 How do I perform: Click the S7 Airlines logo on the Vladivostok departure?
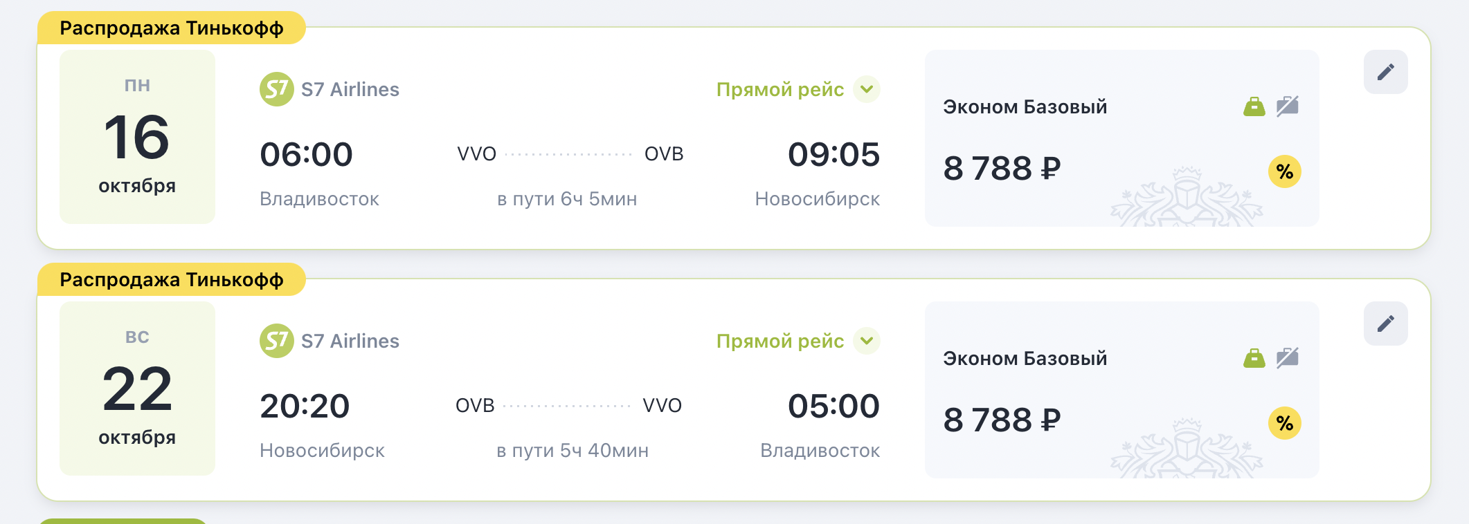pyautogui.click(x=276, y=90)
